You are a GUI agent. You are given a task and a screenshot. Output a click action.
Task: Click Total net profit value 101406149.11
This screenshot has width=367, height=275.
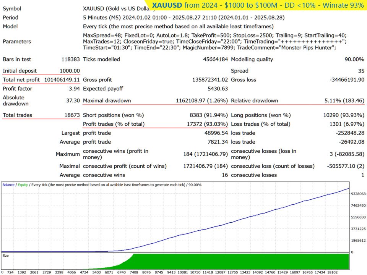[x=62, y=80]
